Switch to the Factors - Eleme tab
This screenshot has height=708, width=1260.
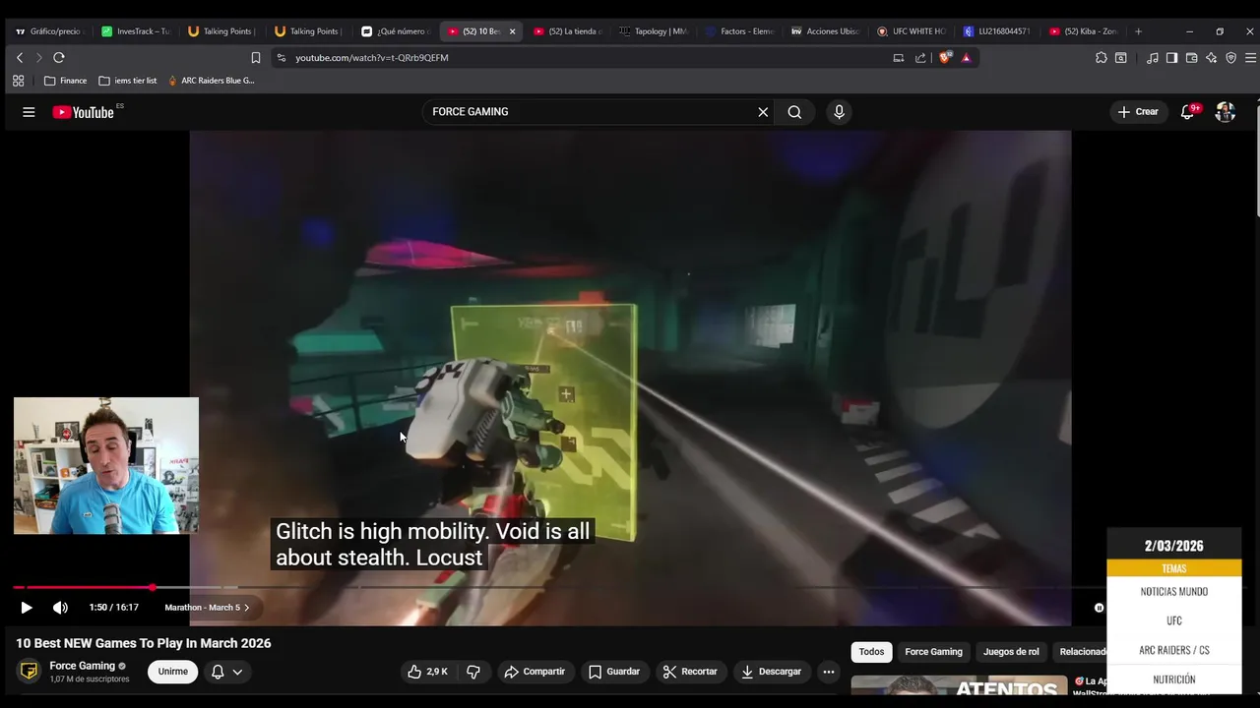[739, 31]
